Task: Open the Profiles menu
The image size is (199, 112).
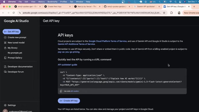Action: coord(63,2)
